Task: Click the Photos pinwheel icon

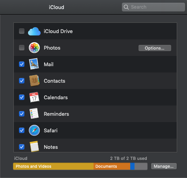Action: click(34, 48)
